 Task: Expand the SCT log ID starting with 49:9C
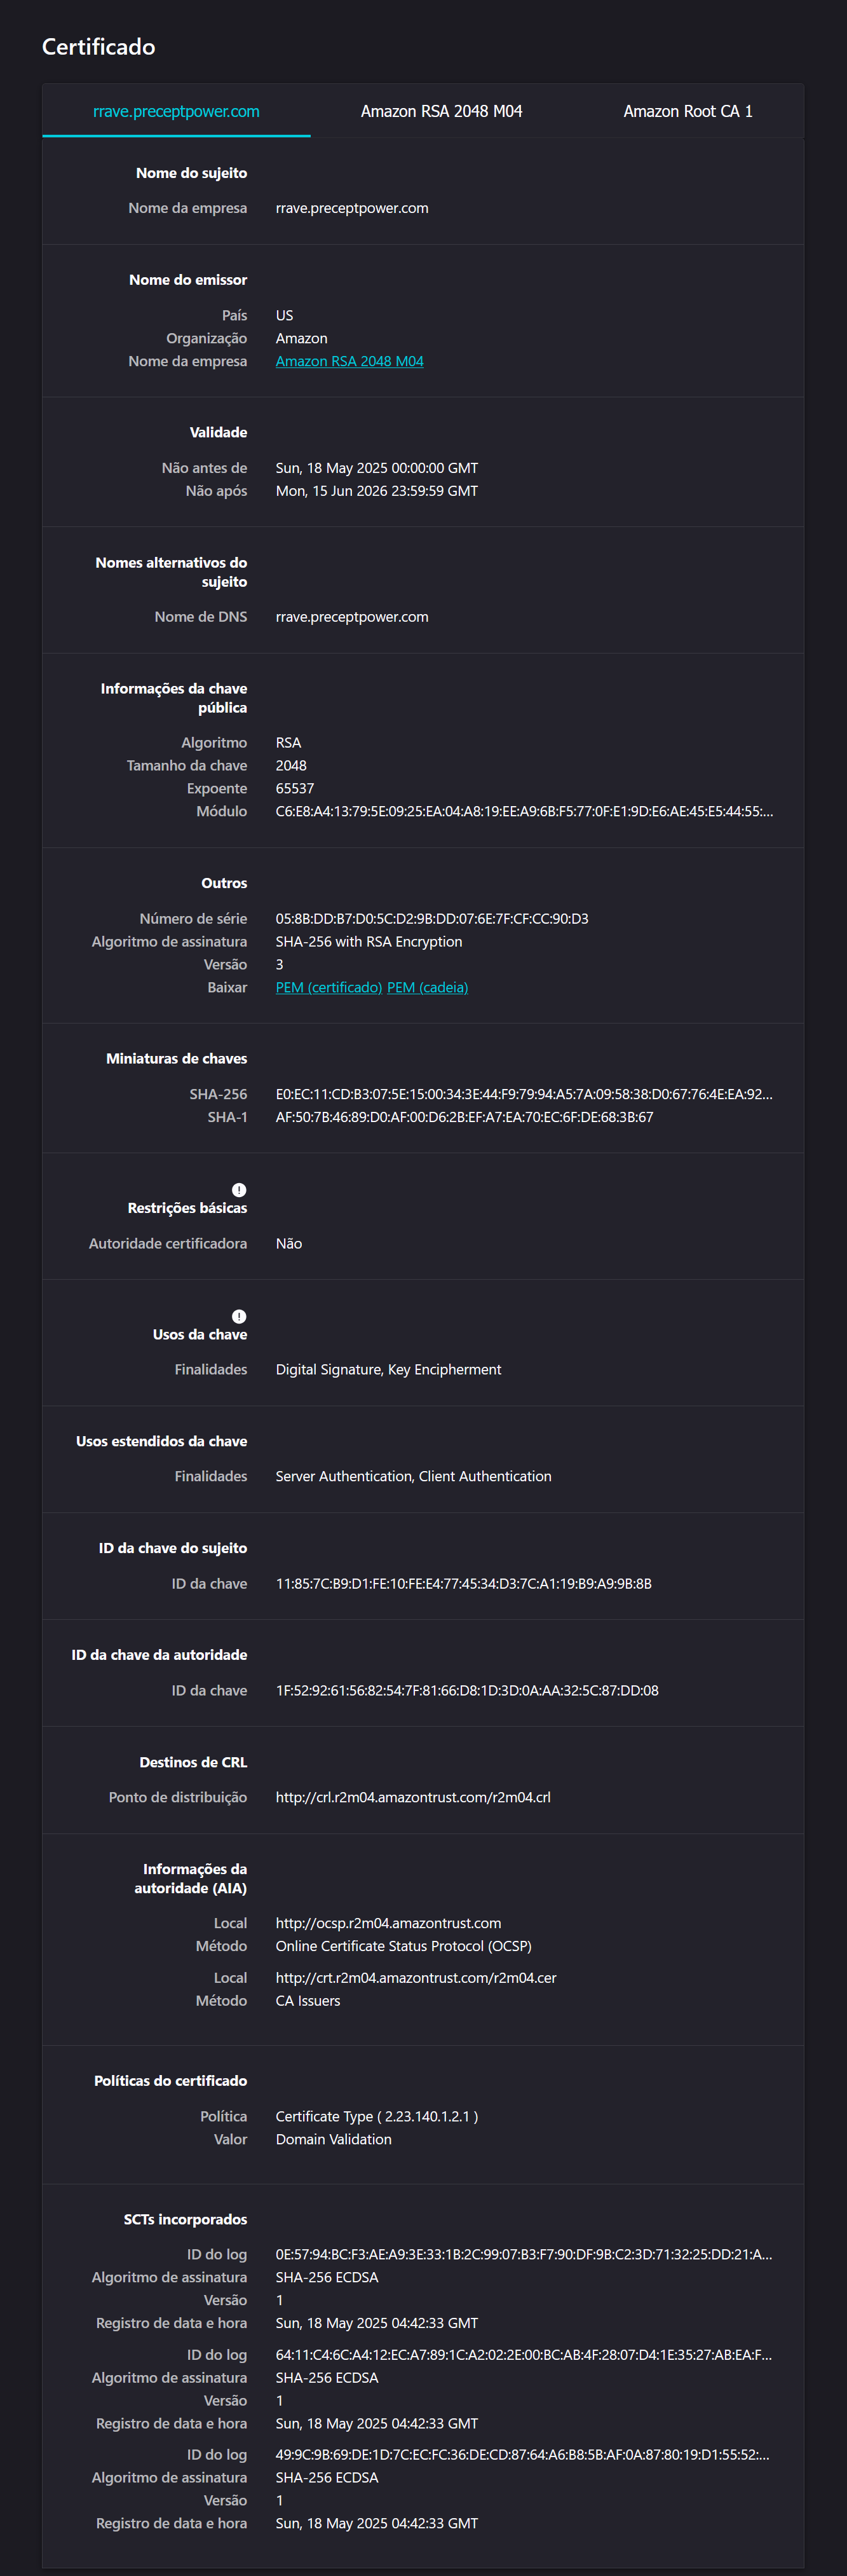coord(523,2454)
